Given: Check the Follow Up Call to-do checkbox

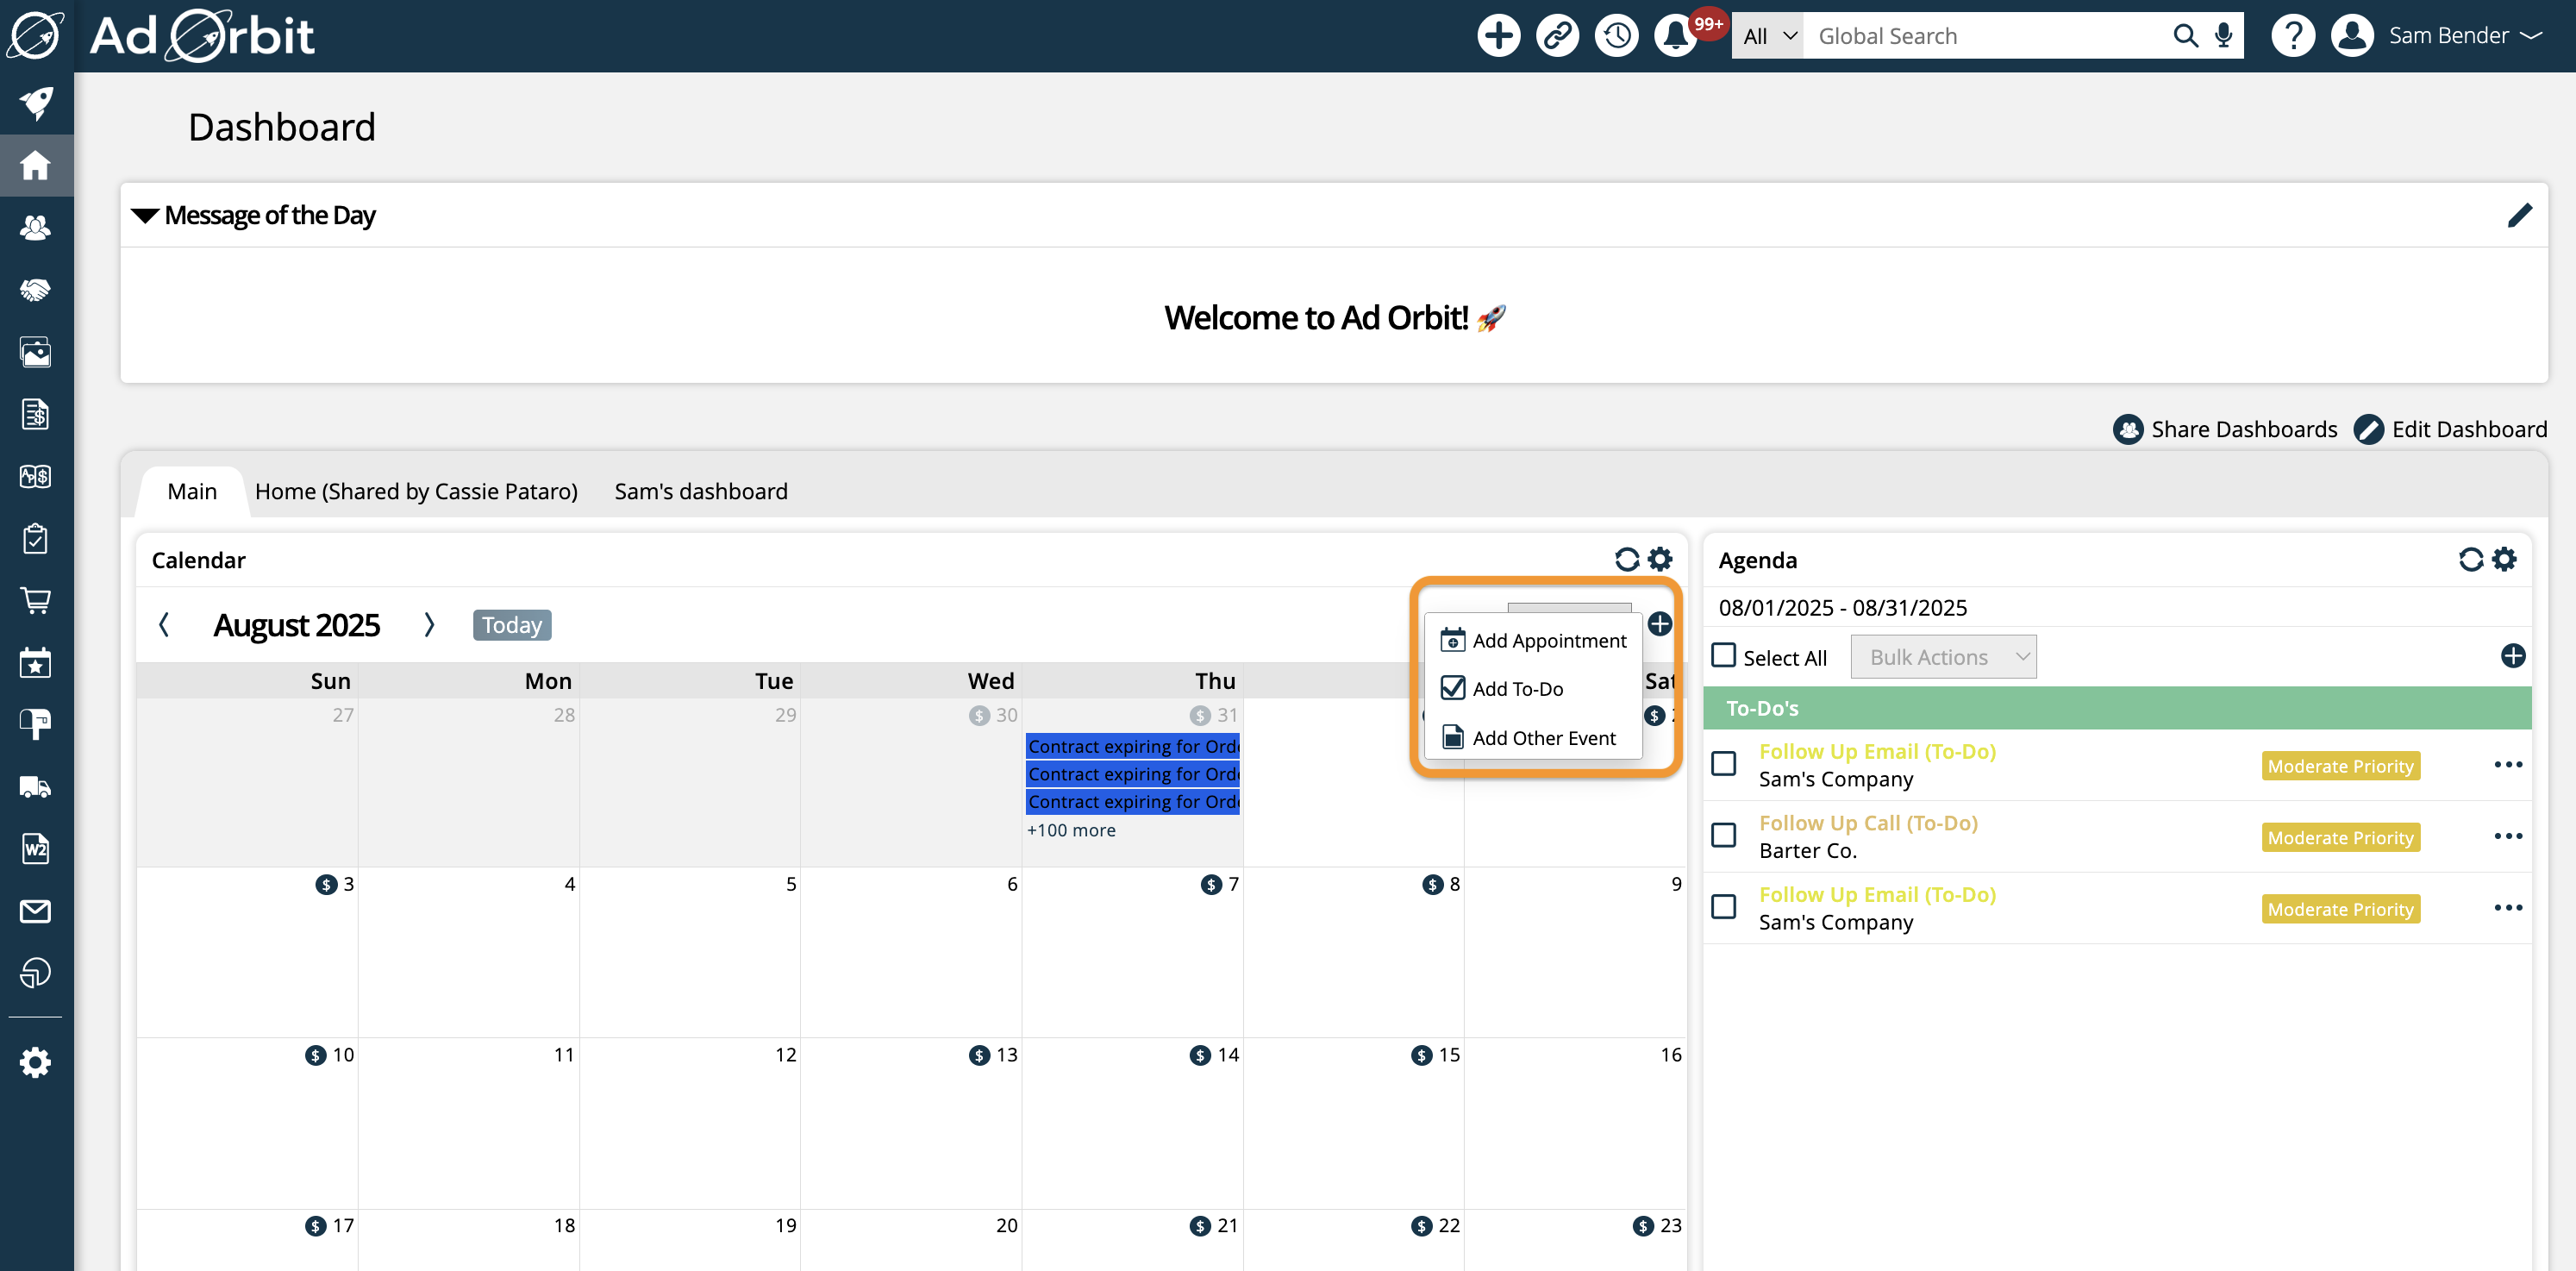Looking at the screenshot, I should pos(1724,835).
